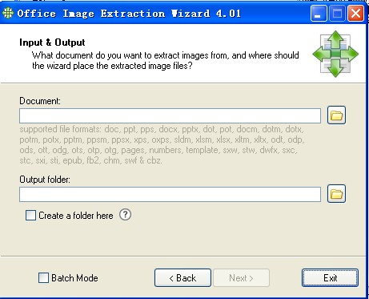Image resolution: width=369 pixels, height=299 pixels.
Task: Browse for the source document file
Action: 336,115
